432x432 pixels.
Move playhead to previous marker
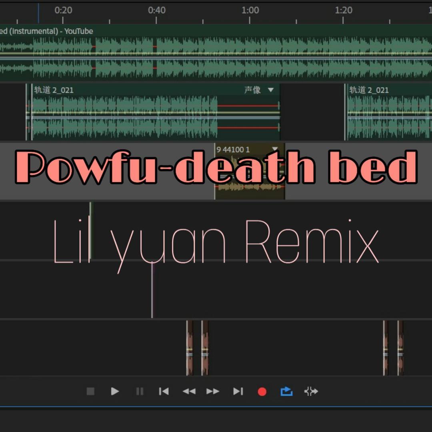point(164,391)
